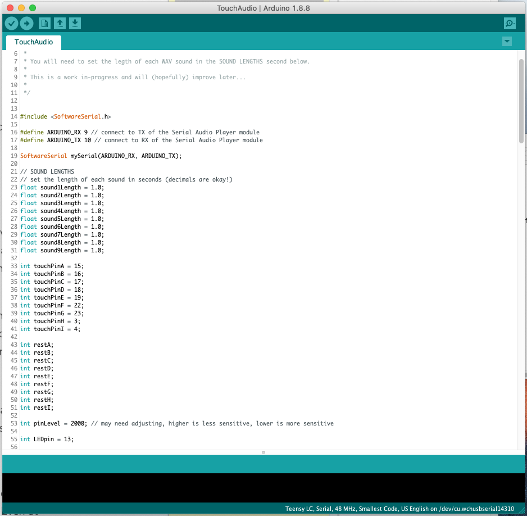The width and height of the screenshot is (527, 516).
Task: Click the 'int restE;' line
Action: tap(37, 376)
